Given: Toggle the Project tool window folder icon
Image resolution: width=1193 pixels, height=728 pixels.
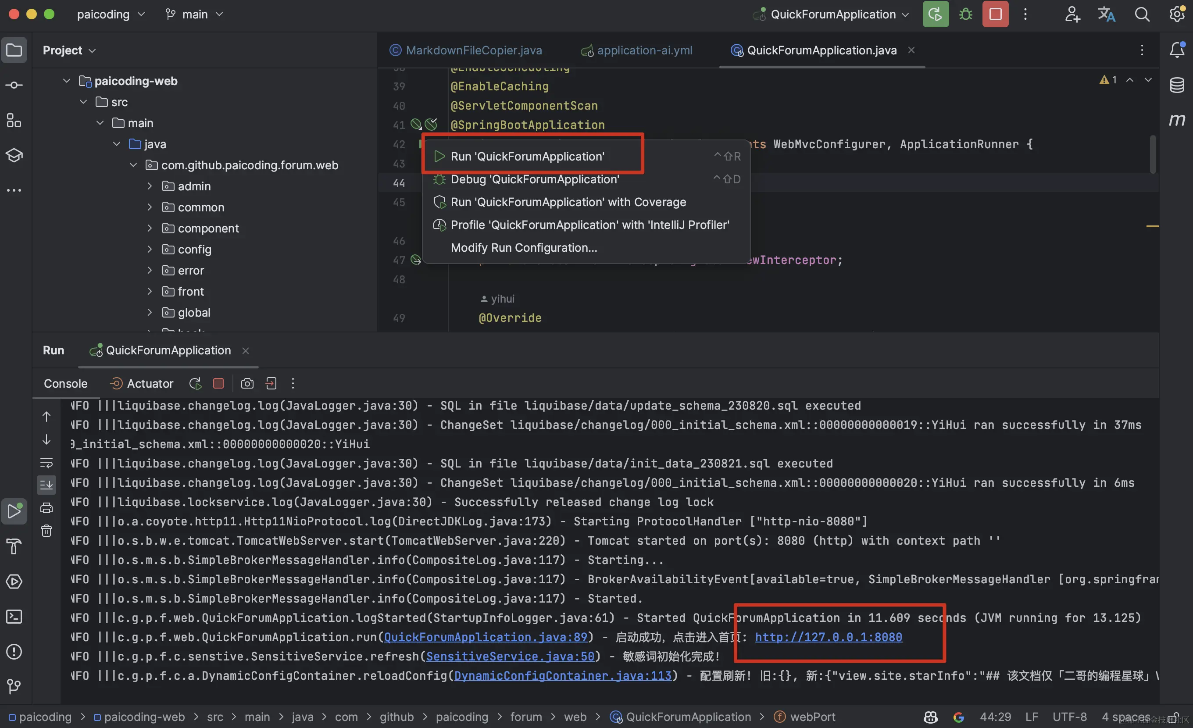Looking at the screenshot, I should (14, 50).
